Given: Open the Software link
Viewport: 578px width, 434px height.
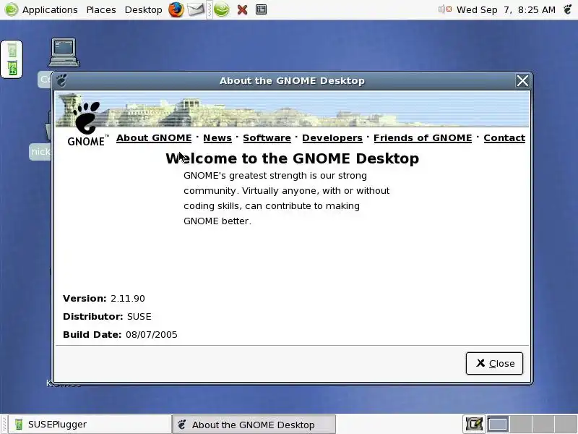Looking at the screenshot, I should click(267, 137).
